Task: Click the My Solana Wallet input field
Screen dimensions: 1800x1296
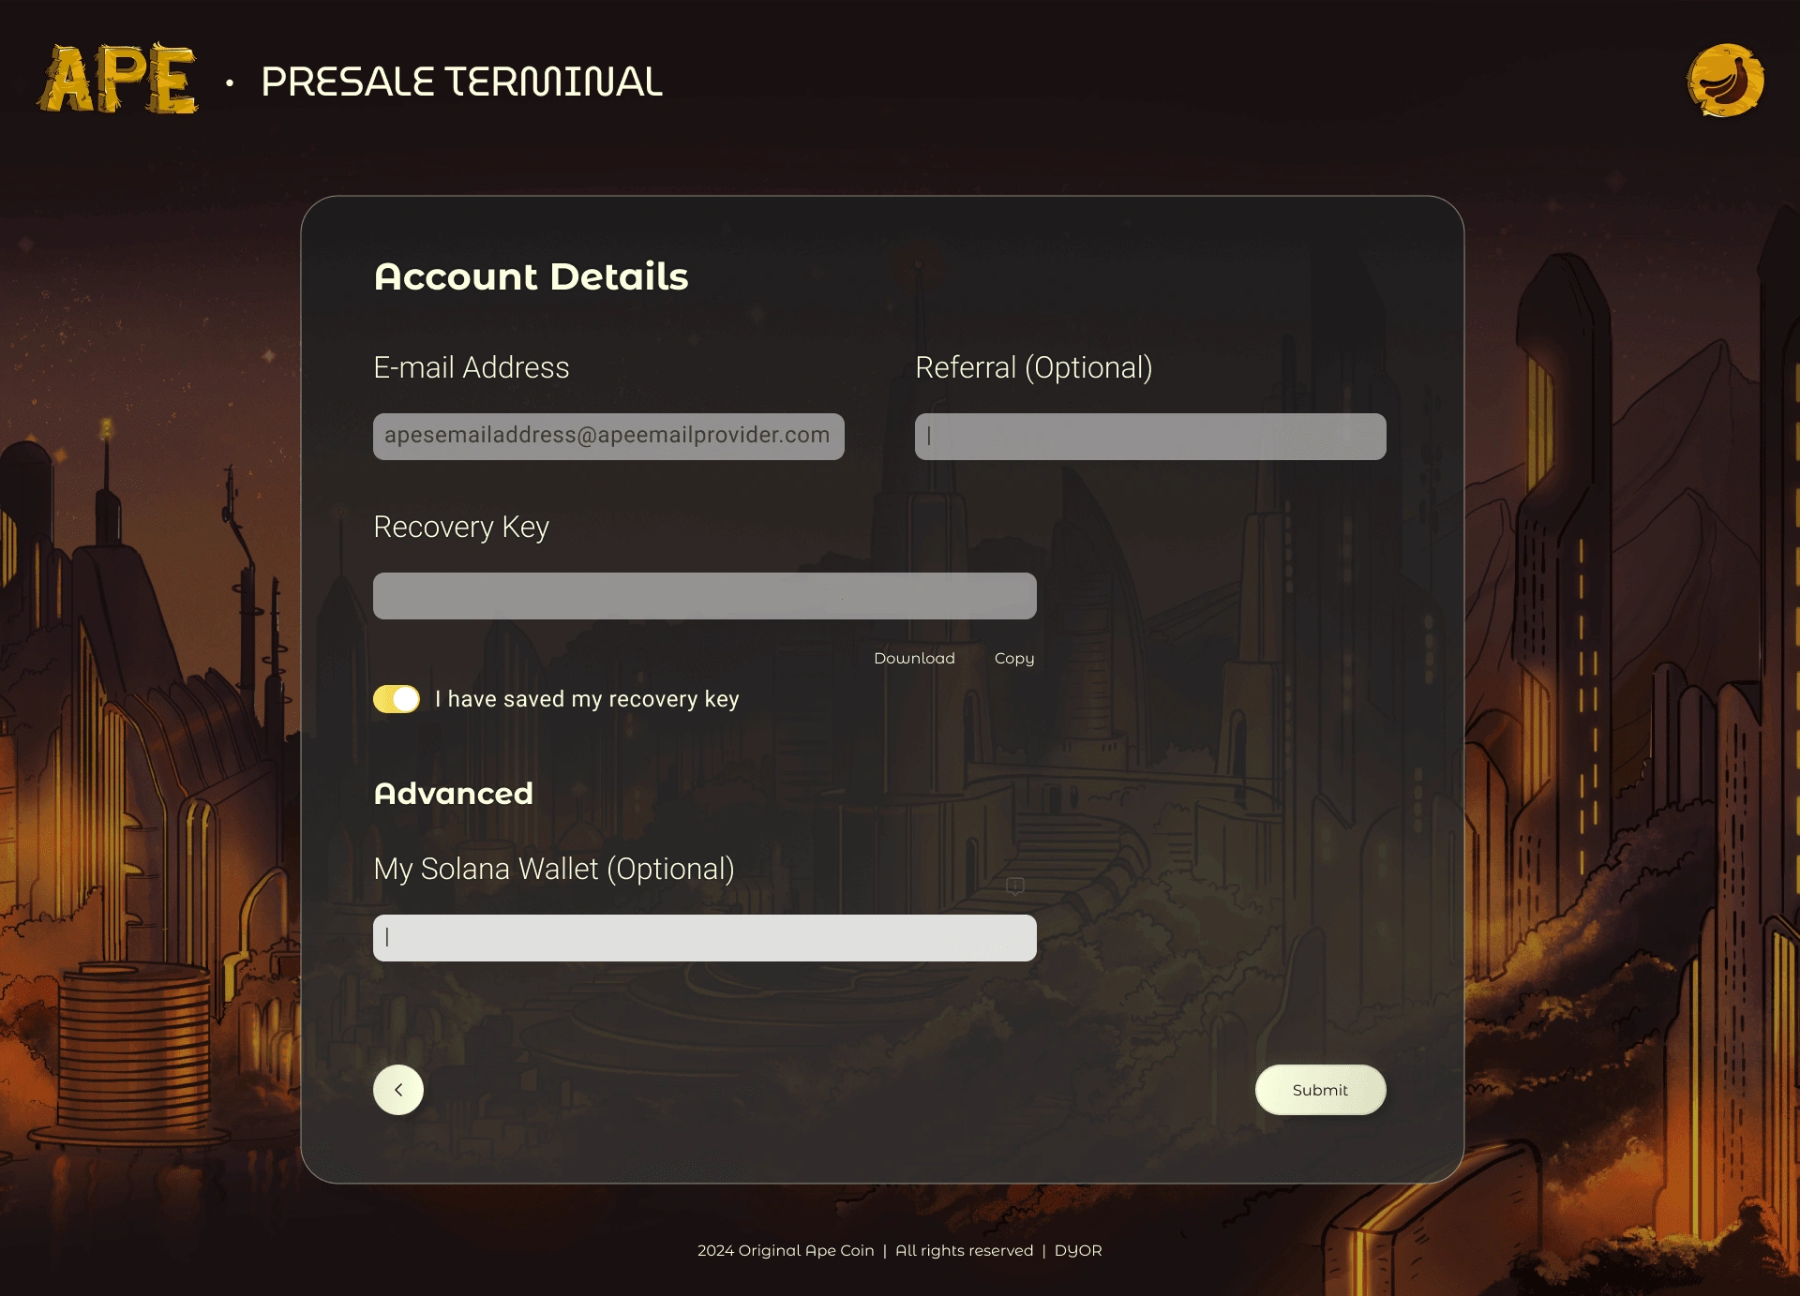Action: [x=705, y=938]
